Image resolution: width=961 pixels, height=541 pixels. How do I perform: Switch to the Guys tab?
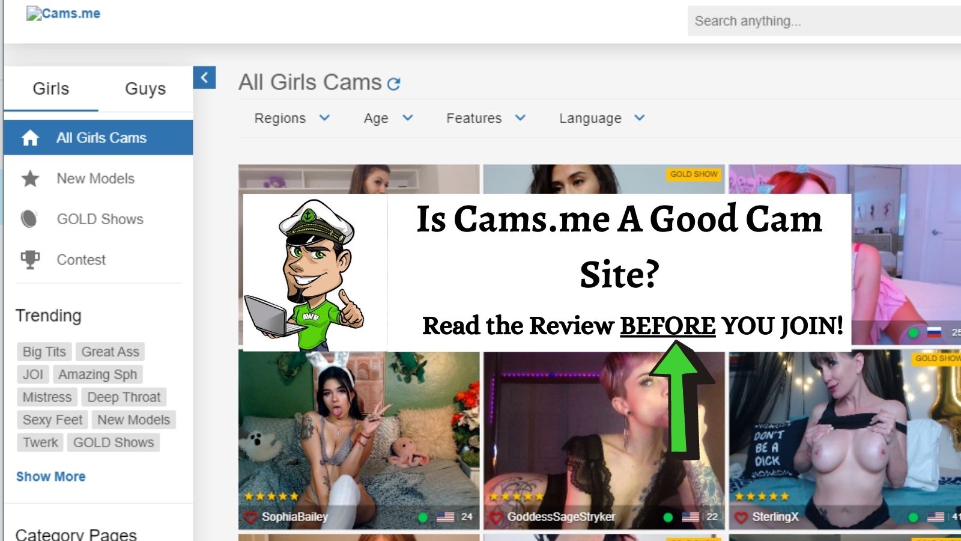(x=145, y=89)
